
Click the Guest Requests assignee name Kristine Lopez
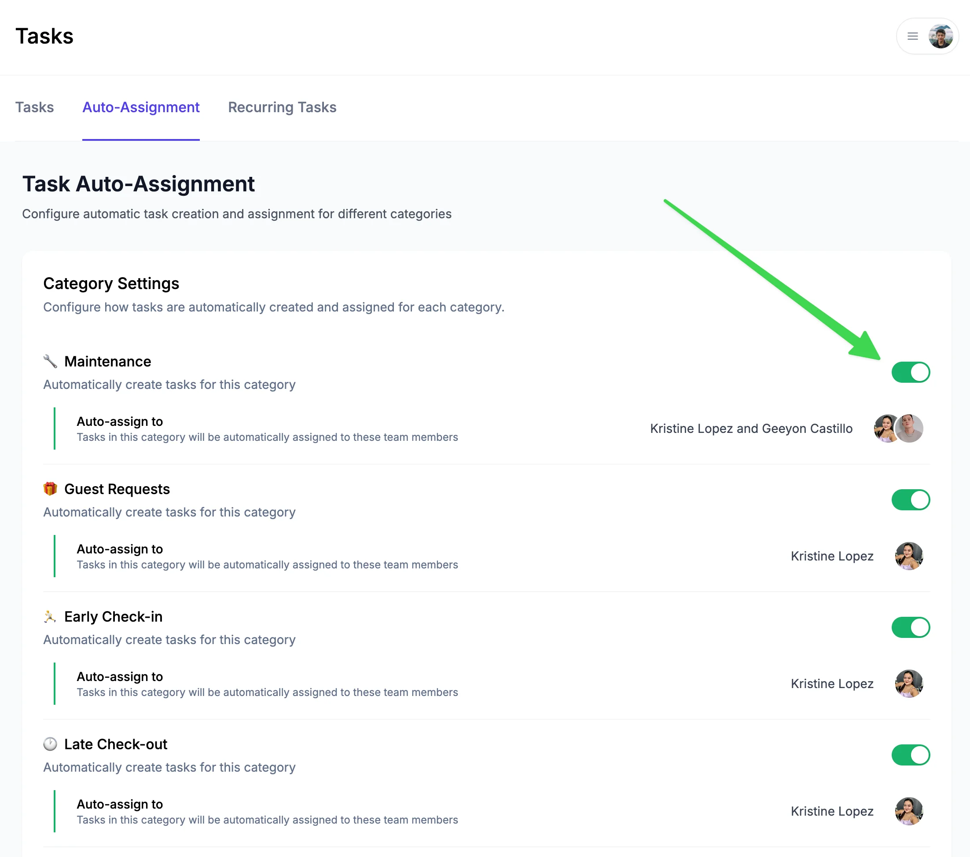(x=831, y=556)
